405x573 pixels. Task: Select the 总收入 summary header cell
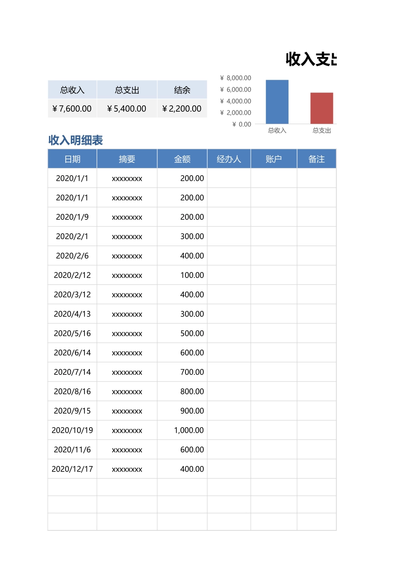(x=72, y=90)
